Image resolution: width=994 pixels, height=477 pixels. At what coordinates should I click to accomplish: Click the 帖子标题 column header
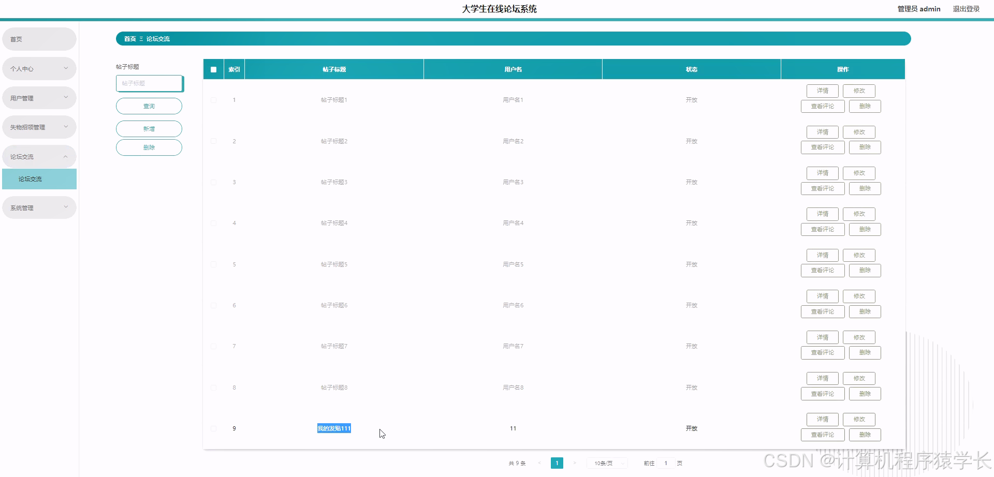334,69
